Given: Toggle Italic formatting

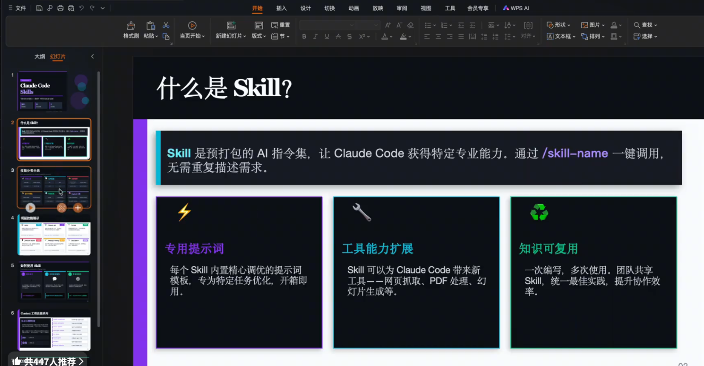Looking at the screenshot, I should [x=316, y=37].
